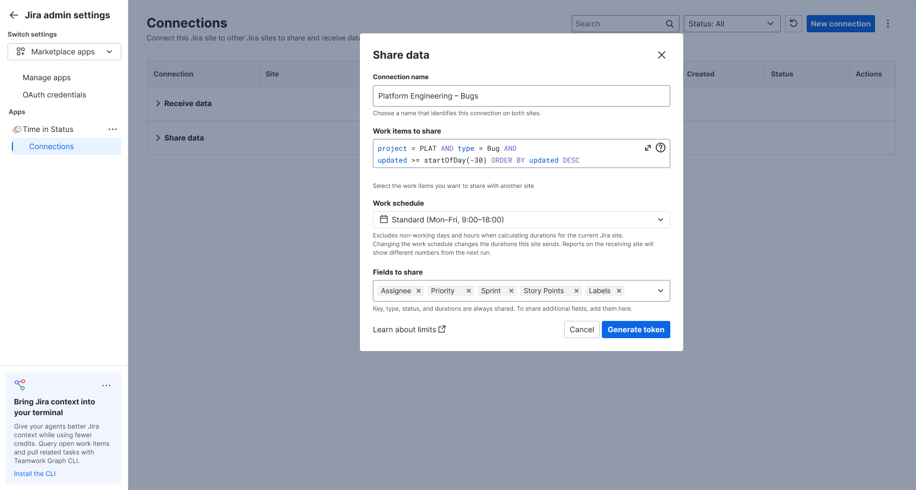Click the Site column header

[x=272, y=74]
